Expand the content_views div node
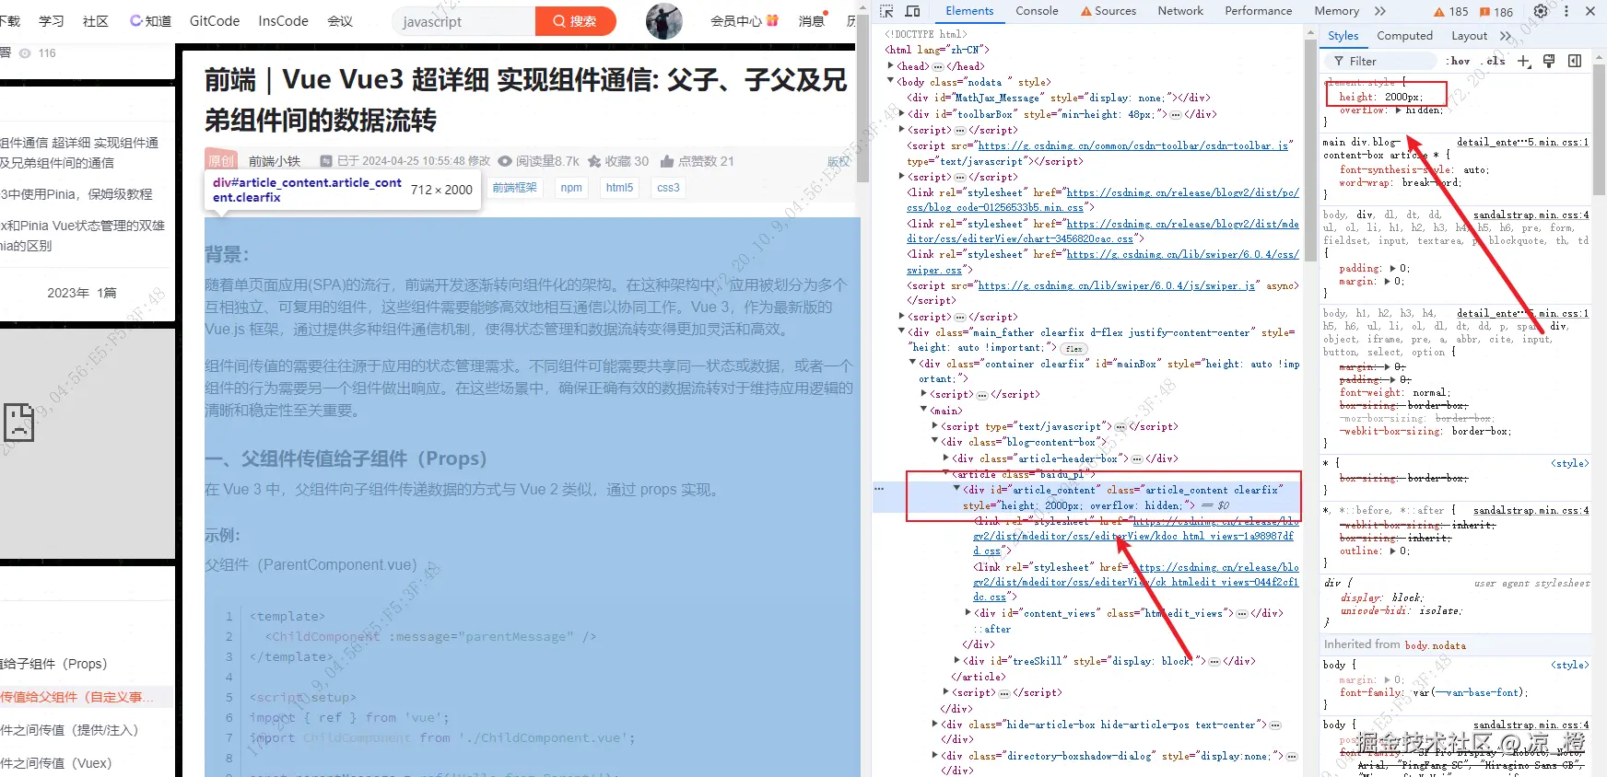The width and height of the screenshot is (1607, 777). 968,613
